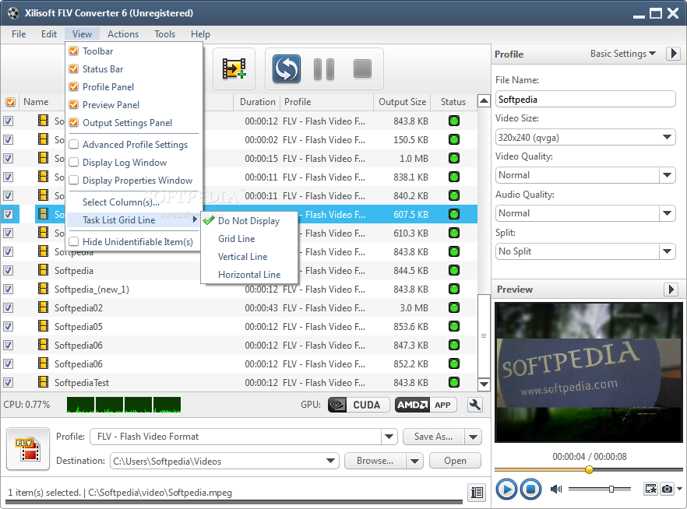This screenshot has height=509, width=687.
Task: Stop conversion using the stop square icon
Action: (x=362, y=68)
